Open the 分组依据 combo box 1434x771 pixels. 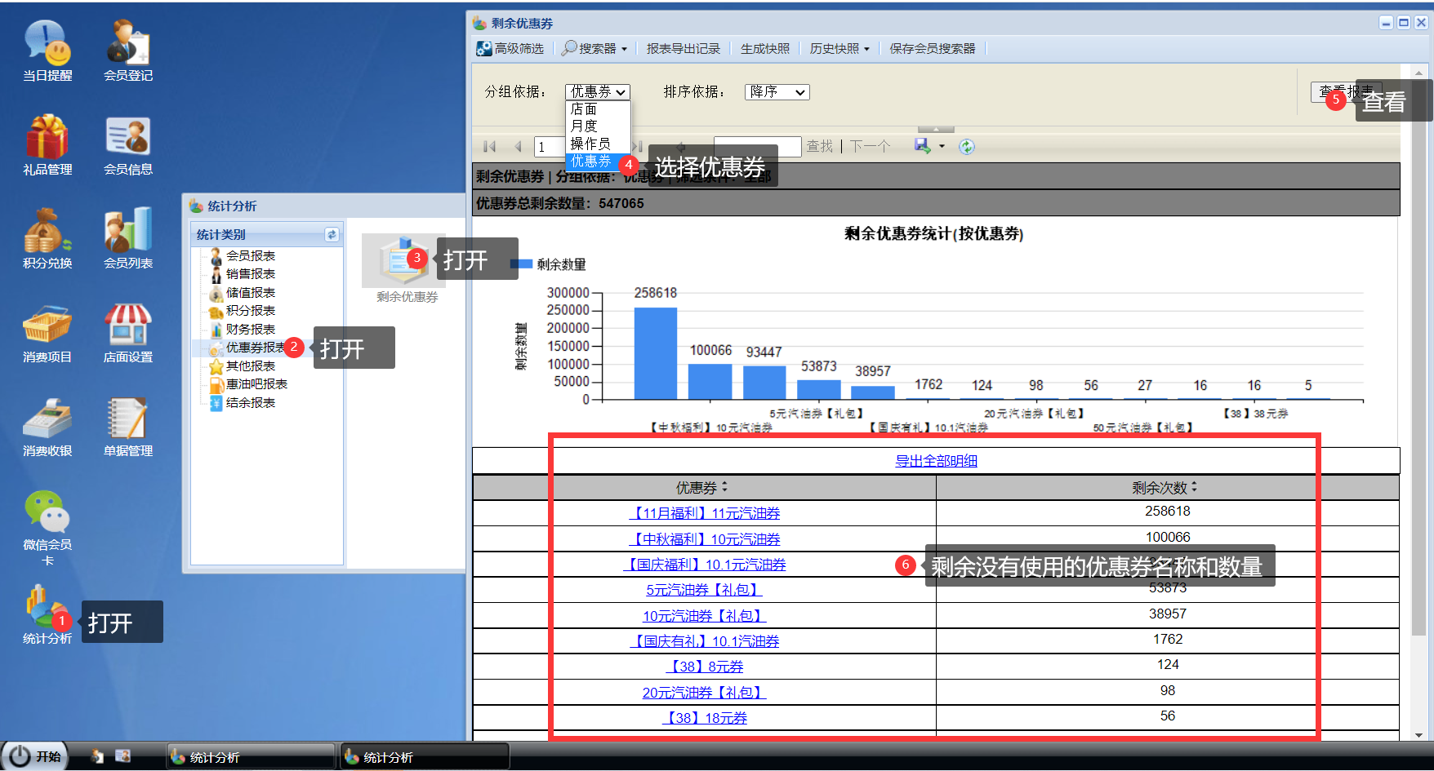[598, 92]
